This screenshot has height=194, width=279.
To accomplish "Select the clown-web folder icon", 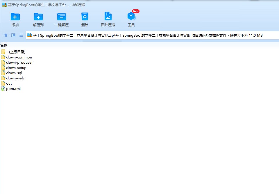I will click(x=3, y=78).
